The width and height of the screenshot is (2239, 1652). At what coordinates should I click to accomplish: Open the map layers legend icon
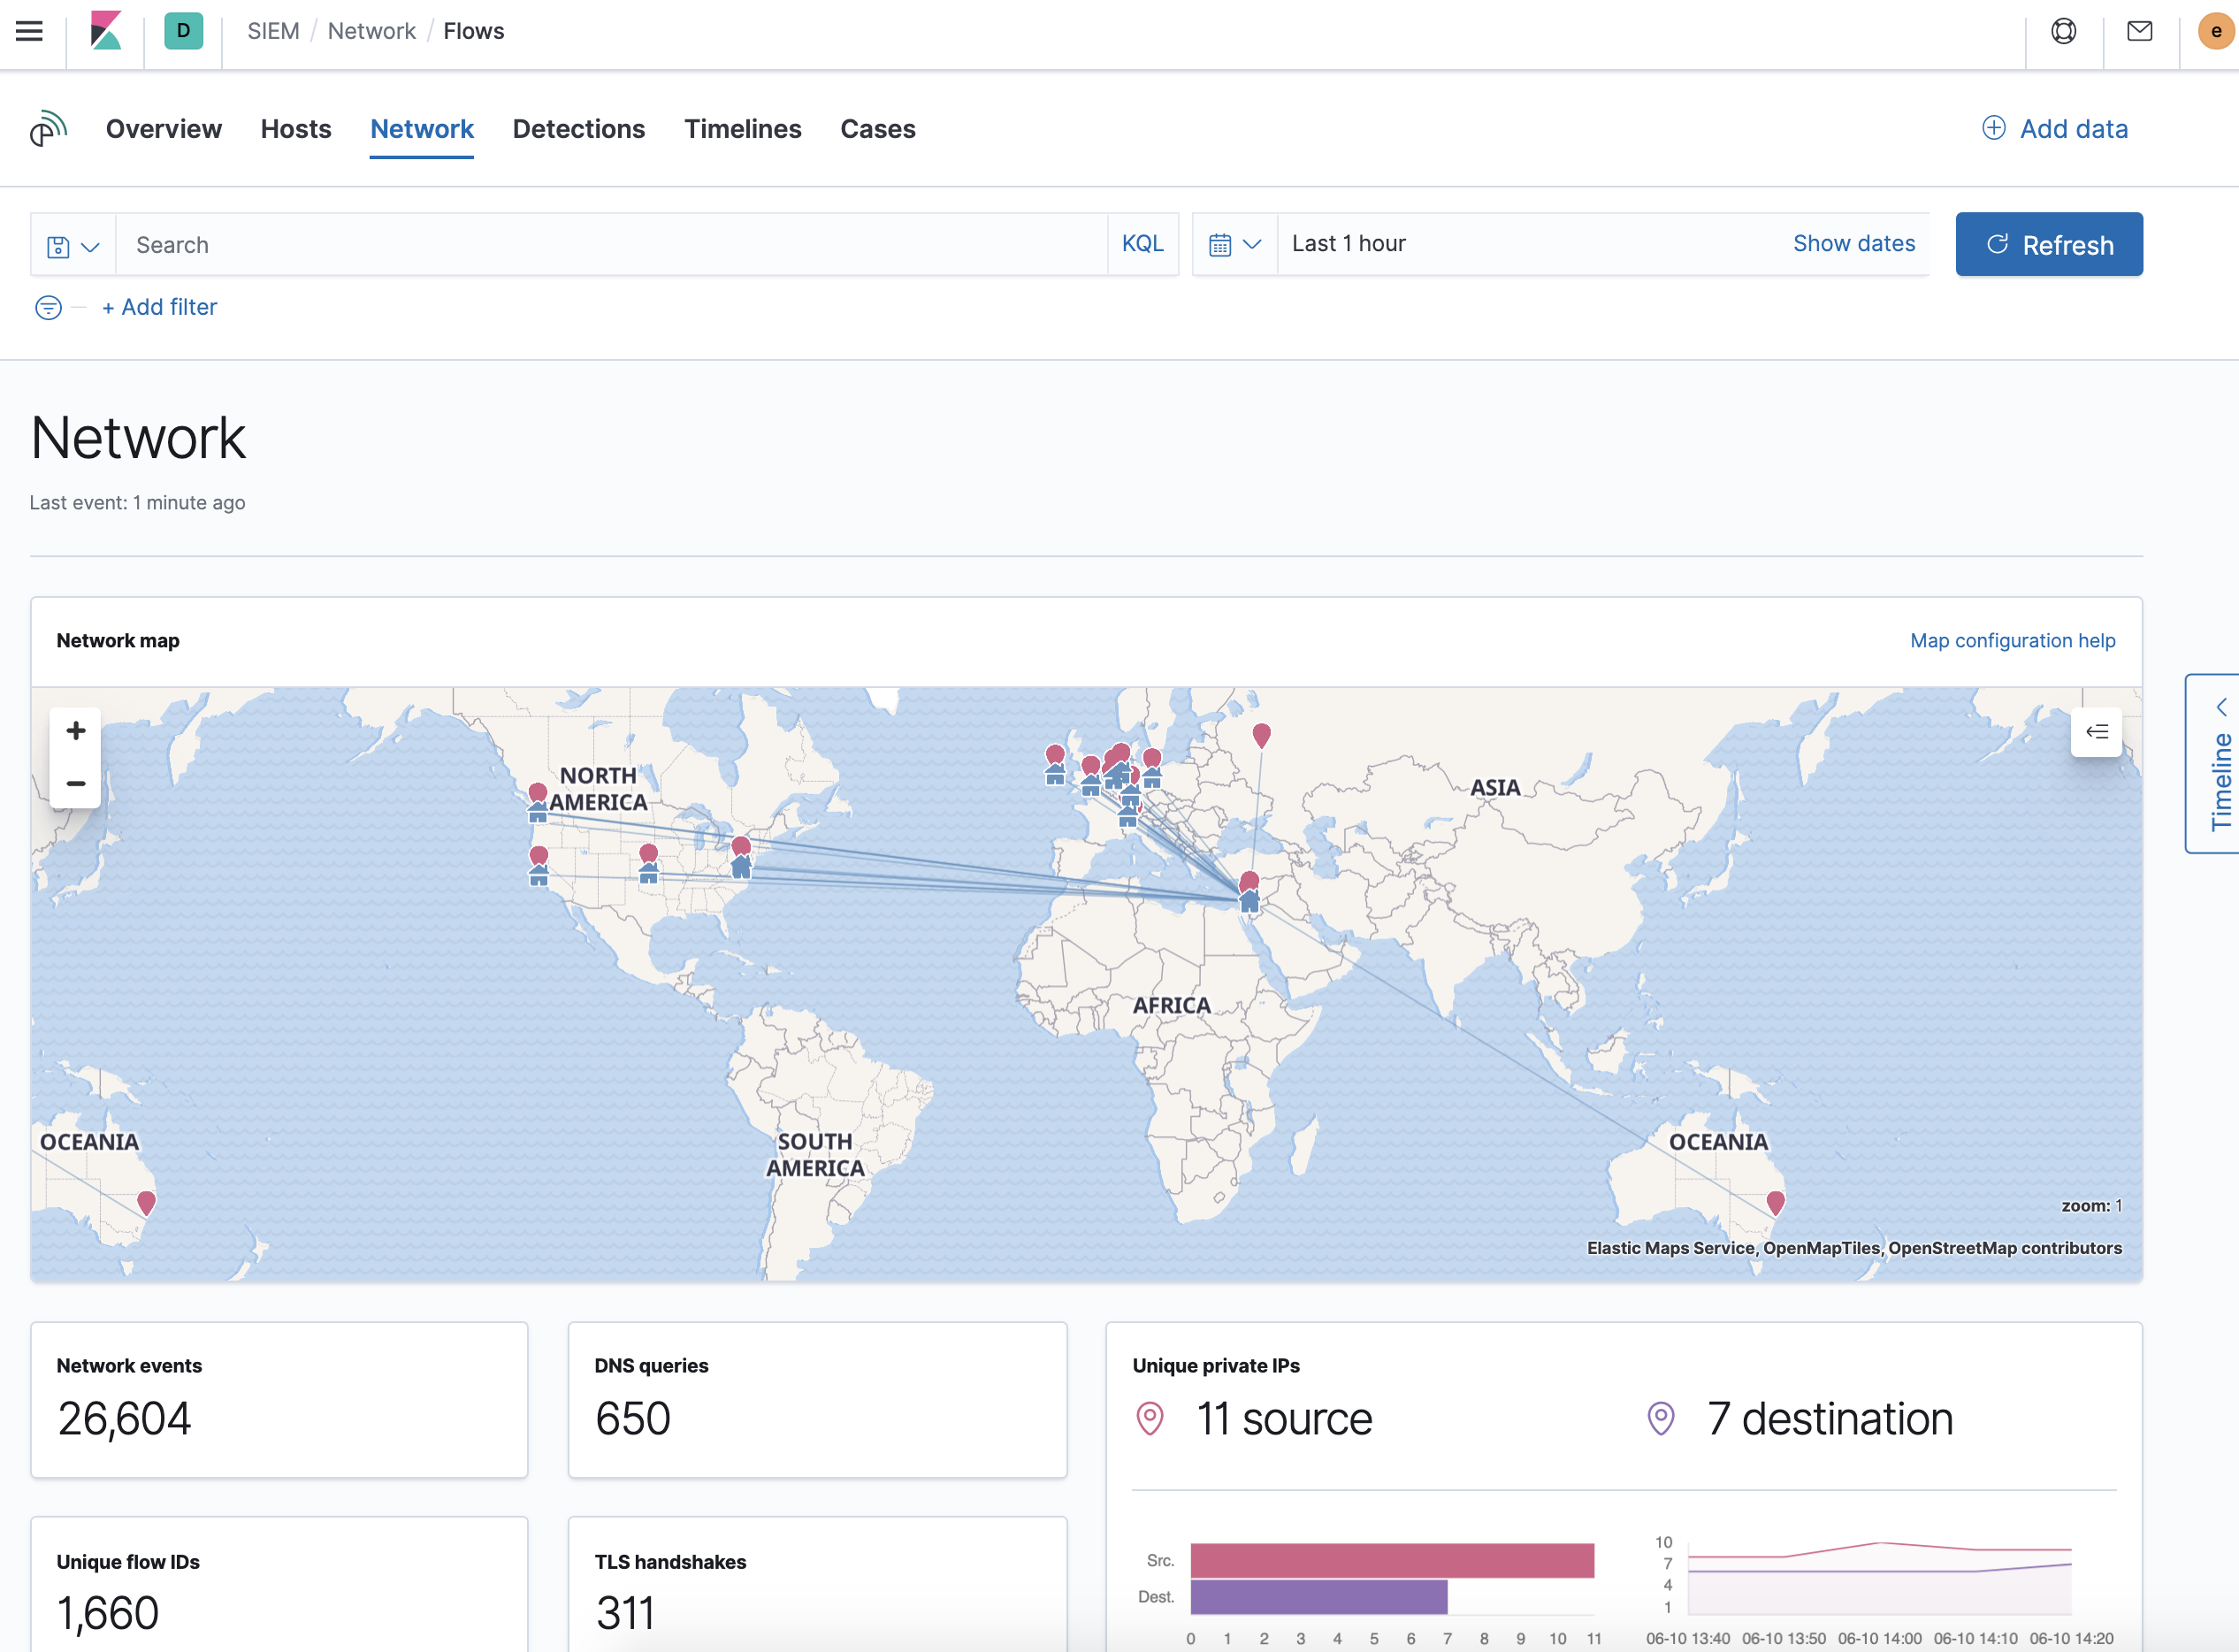point(2097,731)
